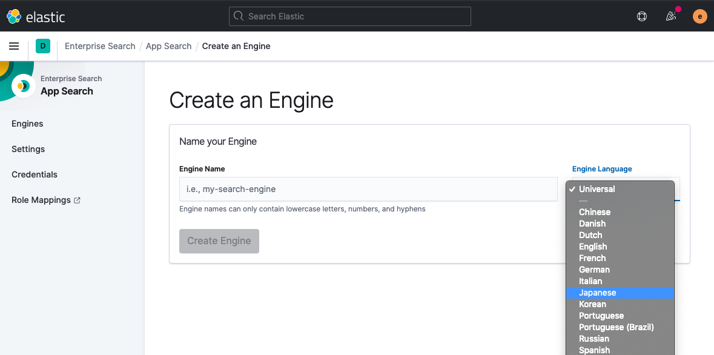Viewport: 714px width, 355px height.
Task: Go to Enterprise Search breadcrumb
Action: (100, 46)
